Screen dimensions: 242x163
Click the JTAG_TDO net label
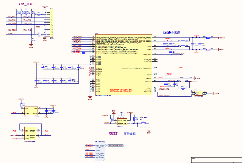(27, 30)
